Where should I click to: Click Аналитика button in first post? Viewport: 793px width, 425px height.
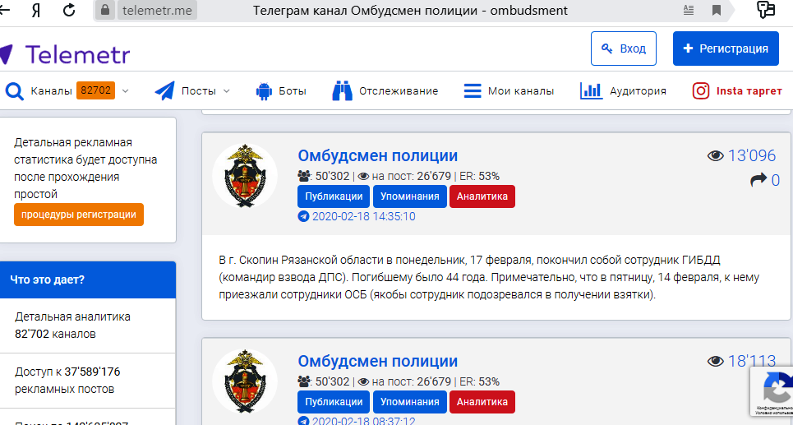(482, 196)
